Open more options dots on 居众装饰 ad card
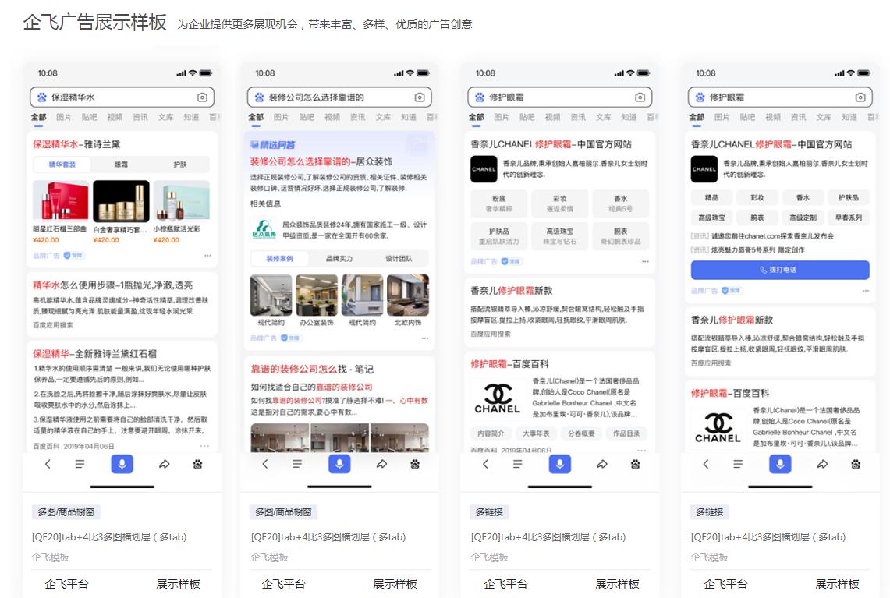Screen dimensions: 890x598 [425, 338]
